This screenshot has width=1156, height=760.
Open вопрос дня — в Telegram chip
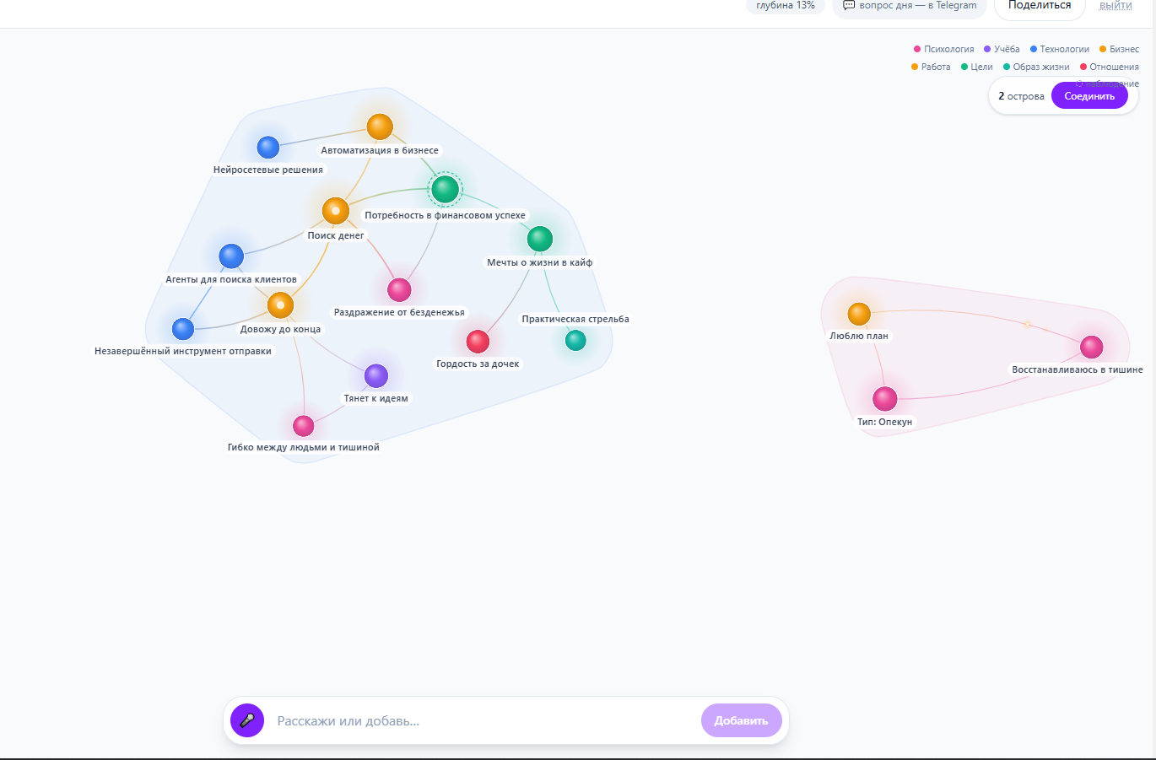pos(910,6)
